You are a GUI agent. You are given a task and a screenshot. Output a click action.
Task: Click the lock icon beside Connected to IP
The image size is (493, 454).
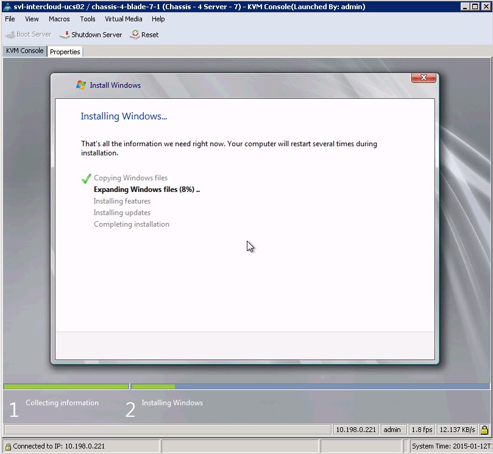pos(8,446)
